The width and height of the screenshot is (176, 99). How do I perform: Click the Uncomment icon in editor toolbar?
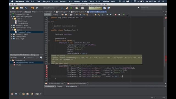tap(127, 15)
